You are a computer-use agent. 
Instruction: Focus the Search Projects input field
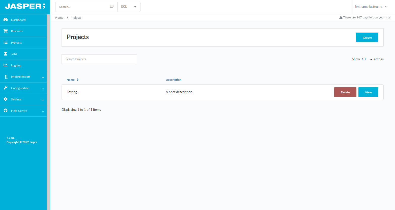[99, 59]
